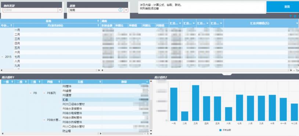The image size is (299, 136).
Task: Collapse the PB系列 tree node
Action: click(44, 93)
